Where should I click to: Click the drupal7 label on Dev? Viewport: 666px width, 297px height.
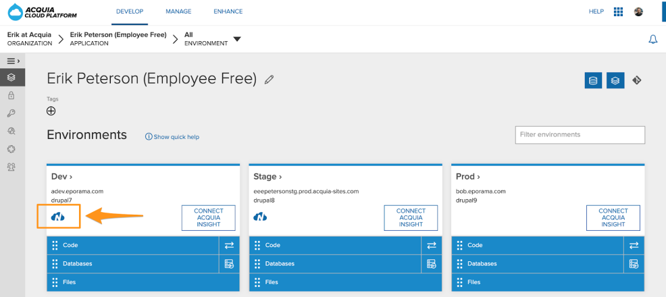62,200
